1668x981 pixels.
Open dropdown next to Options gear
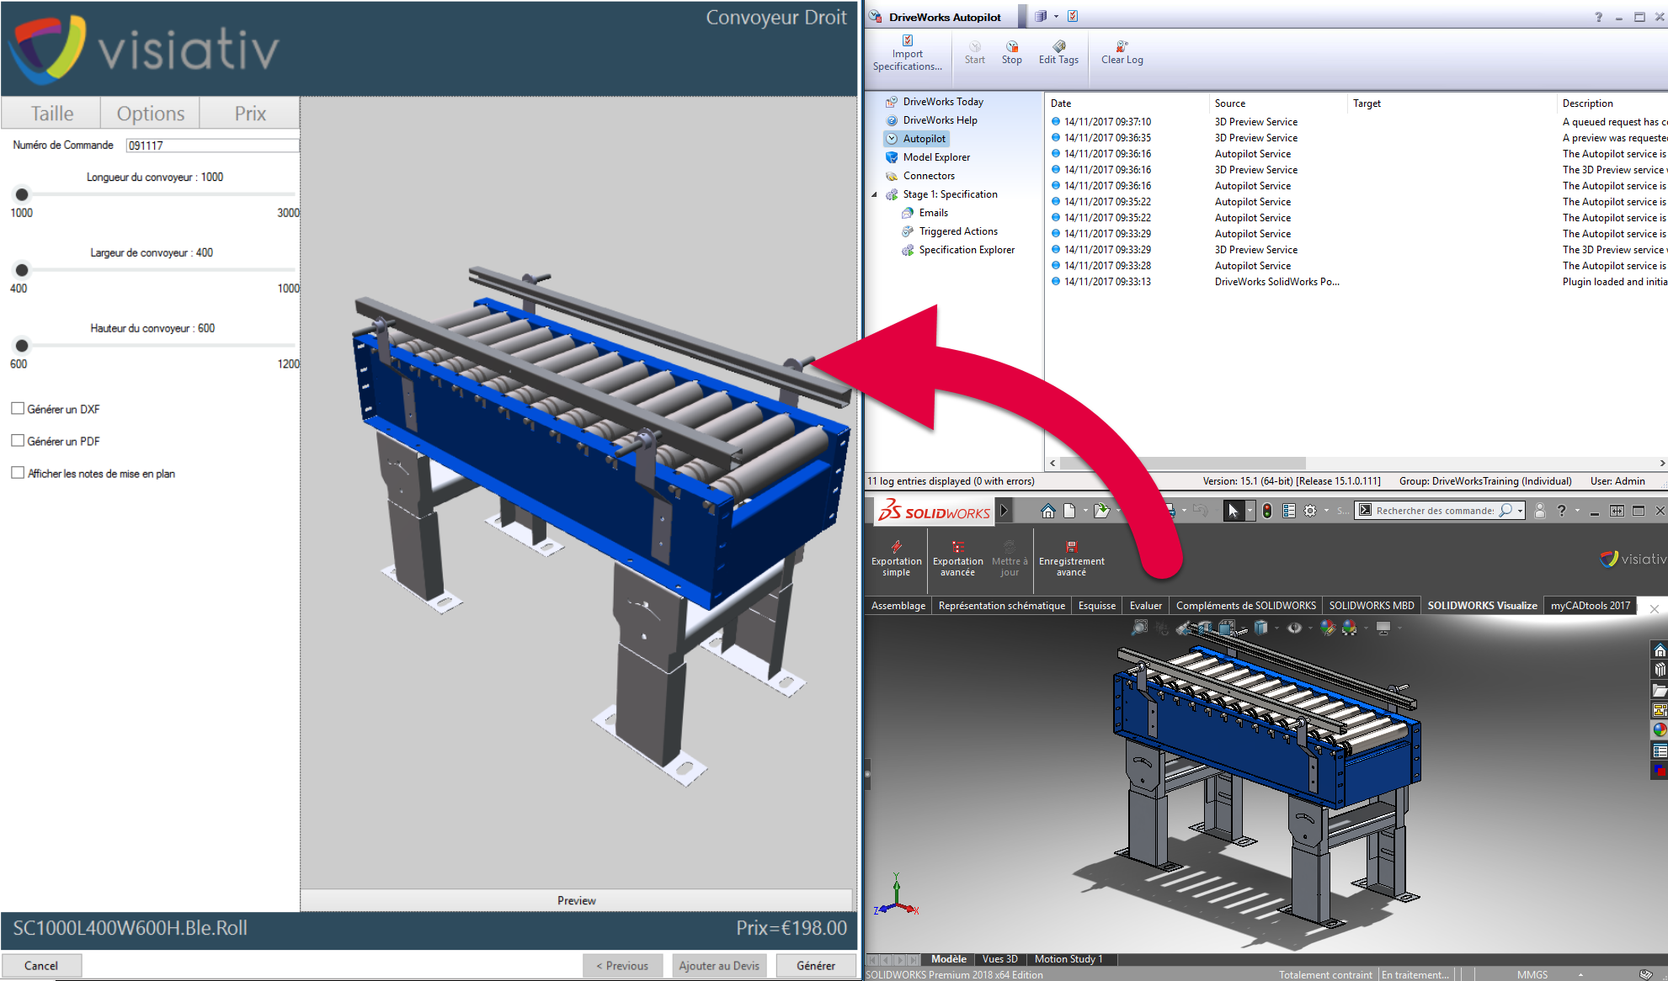pos(1327,511)
